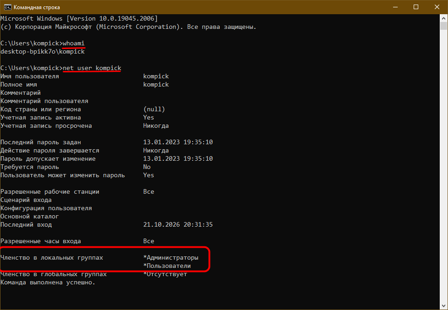The image size is (448, 310).
Task: Click the "(null)" country code value
Action: [154, 109]
